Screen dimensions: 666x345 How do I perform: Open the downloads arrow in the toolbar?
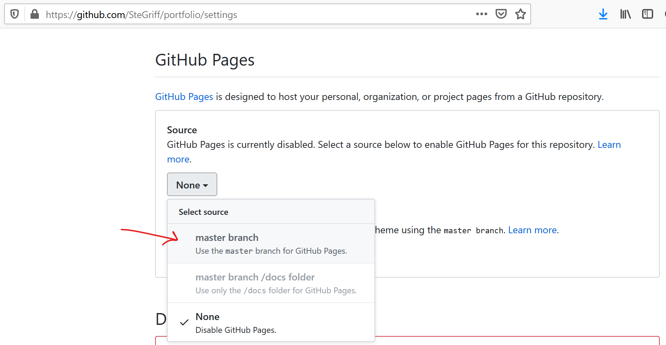pyautogui.click(x=603, y=14)
